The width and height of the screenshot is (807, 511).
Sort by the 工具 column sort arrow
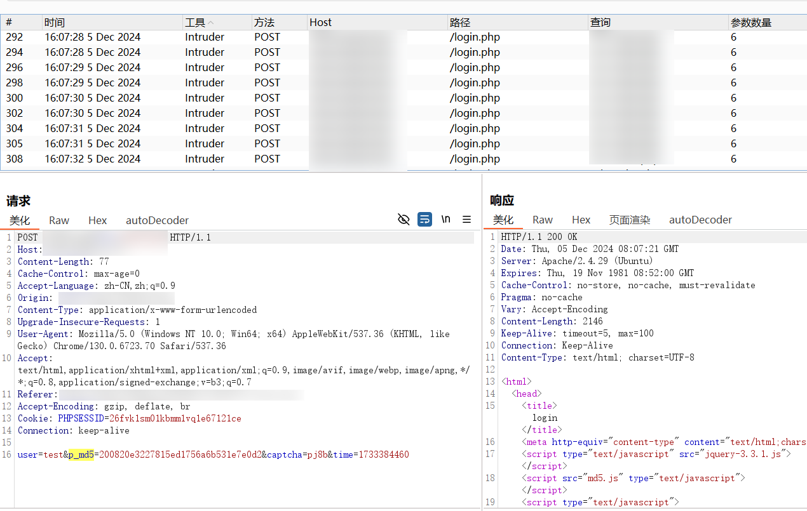click(x=211, y=23)
